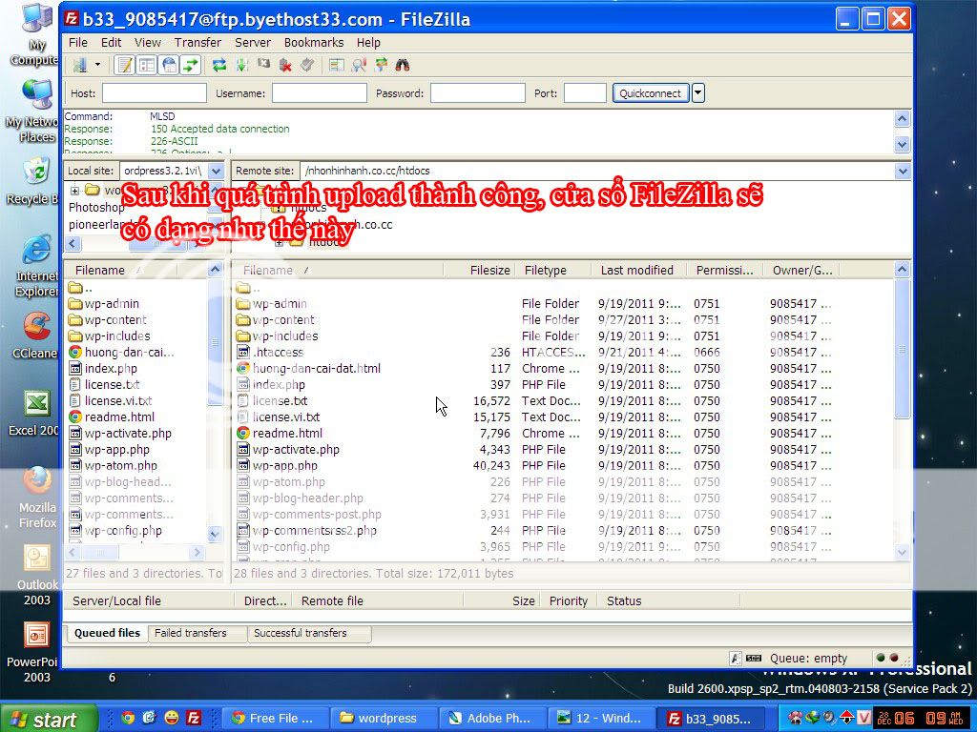
Task: Refresh the file and folder lists
Action: [219, 65]
